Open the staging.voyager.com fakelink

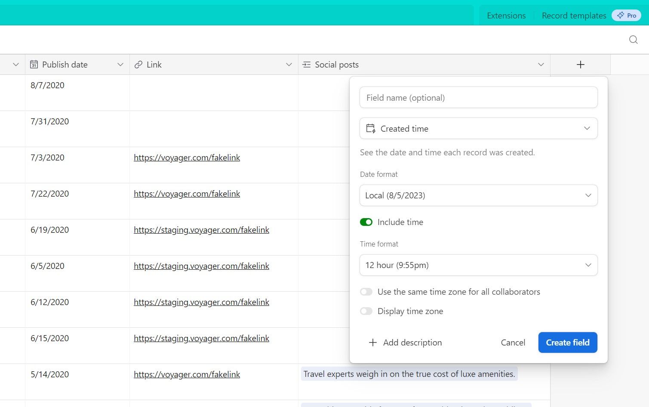[x=201, y=230]
